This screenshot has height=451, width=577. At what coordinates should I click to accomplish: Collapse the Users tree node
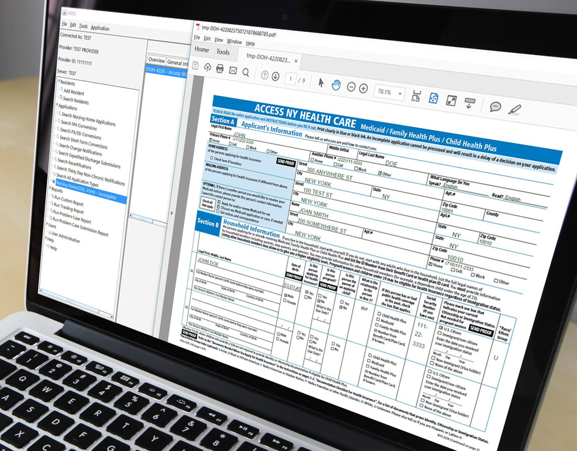coord(48,224)
